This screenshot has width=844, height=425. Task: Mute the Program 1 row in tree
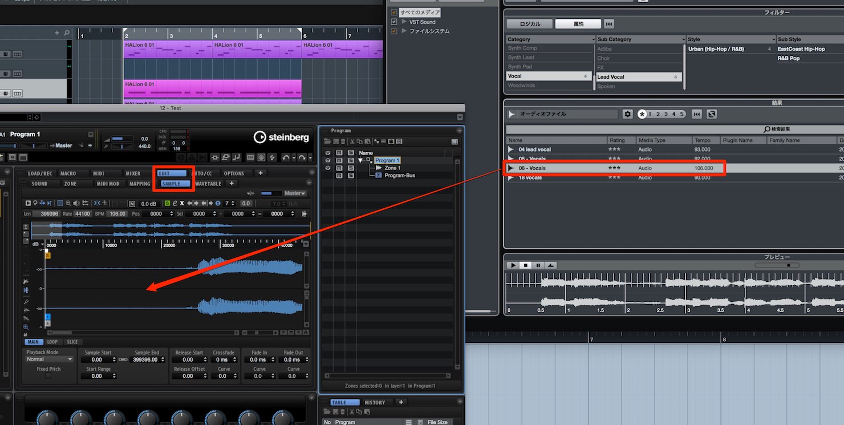pyautogui.click(x=339, y=160)
